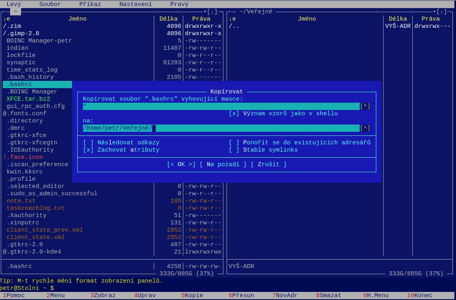Click the 10Konec function key
The height and width of the screenshot is (300, 456).
pos(420,295)
